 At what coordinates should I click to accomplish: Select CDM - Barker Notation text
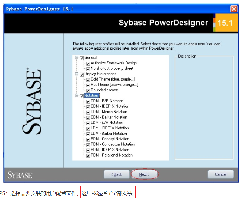tap(109, 117)
